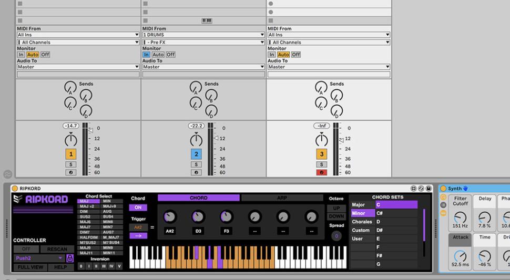Screen dimensions: 510x280
Task: Click the blue hand icon beside Synth
Action: point(465,189)
